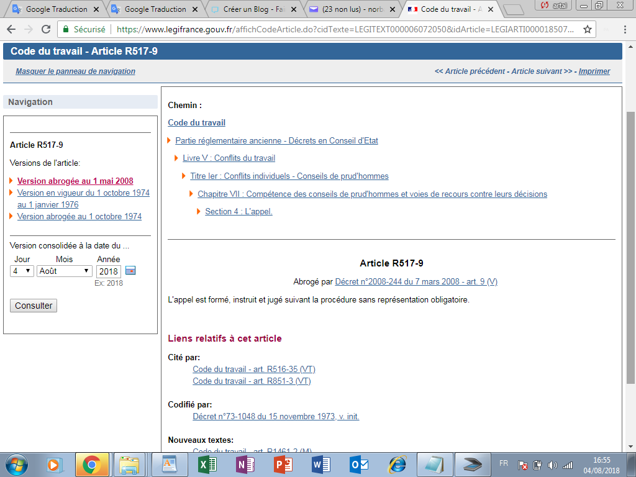The height and width of the screenshot is (477, 636).
Task: Open Décret n°2008-244 du 7 mars 2008 link
Action: (x=416, y=281)
